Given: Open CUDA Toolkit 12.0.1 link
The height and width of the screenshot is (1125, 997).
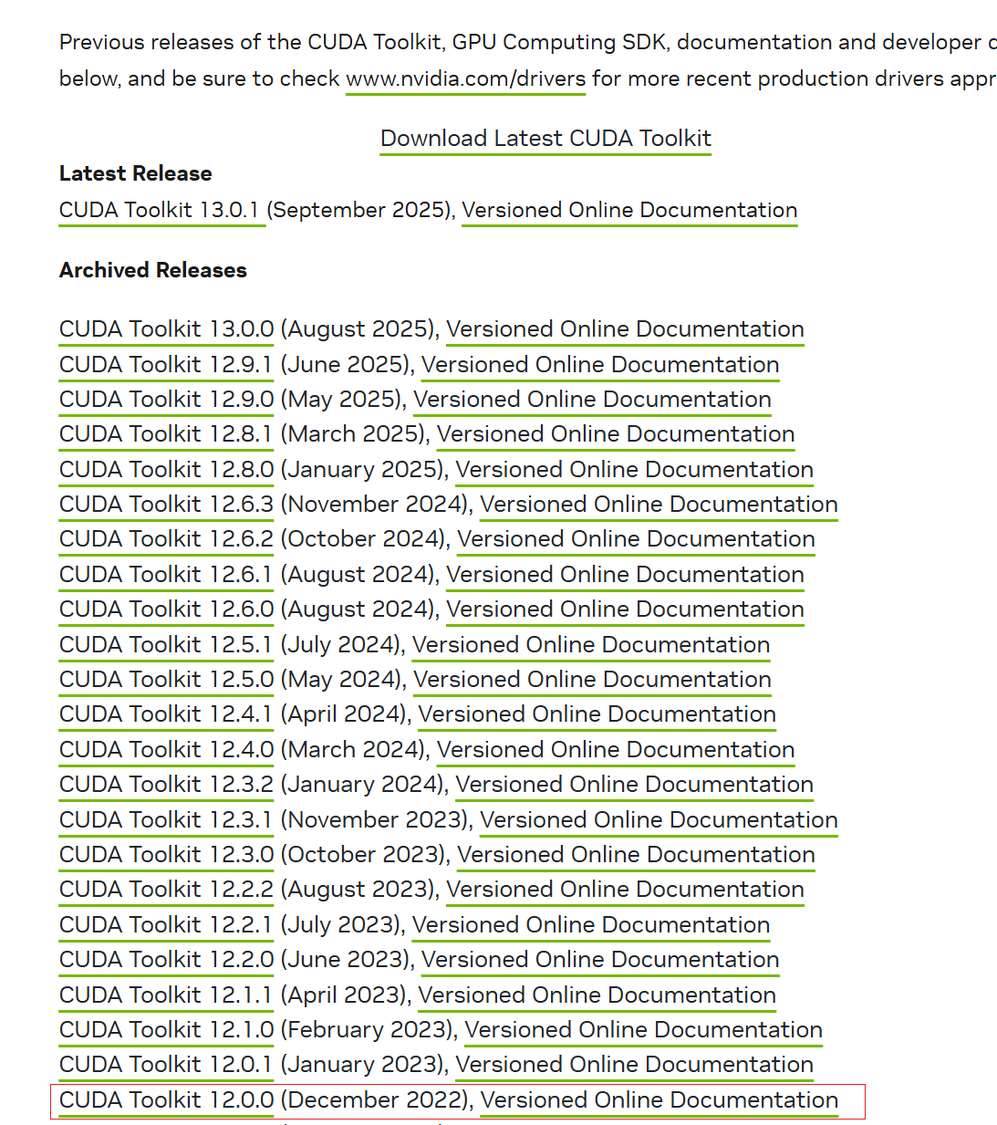Looking at the screenshot, I should tap(166, 1065).
